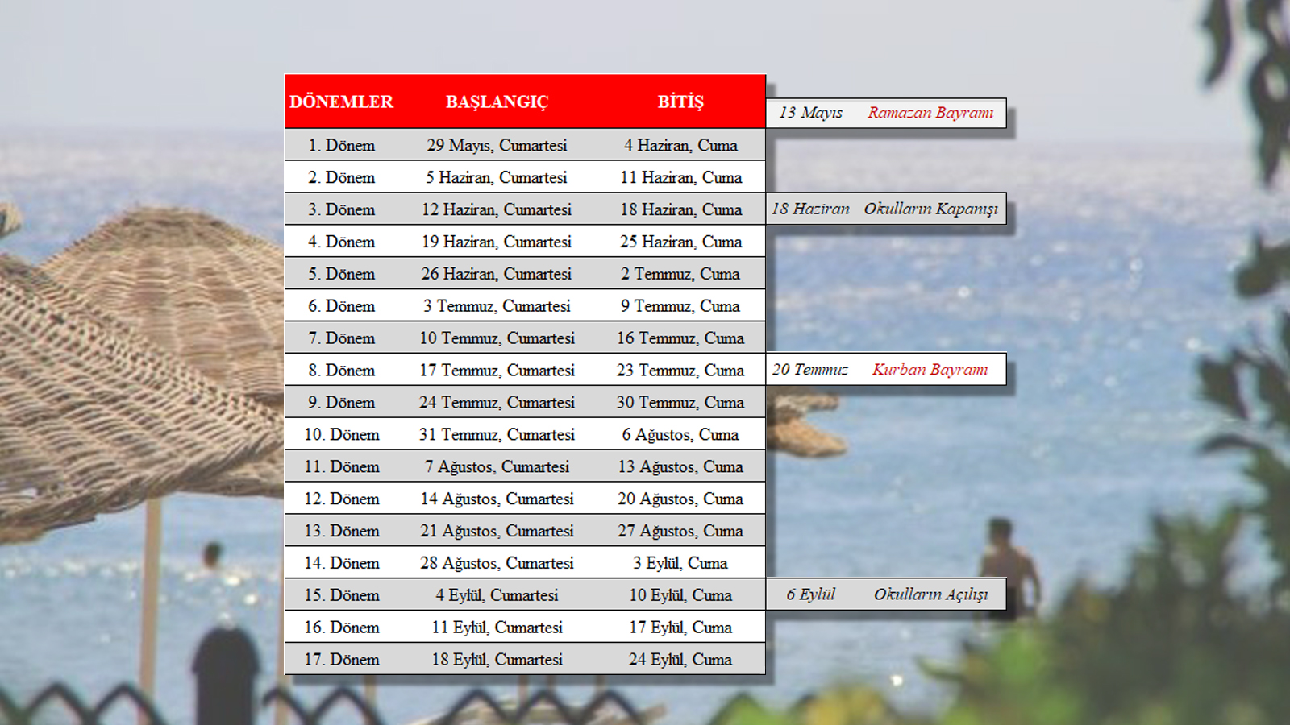Click '21 Ağustos, Cumartesi' cell

tap(497, 532)
